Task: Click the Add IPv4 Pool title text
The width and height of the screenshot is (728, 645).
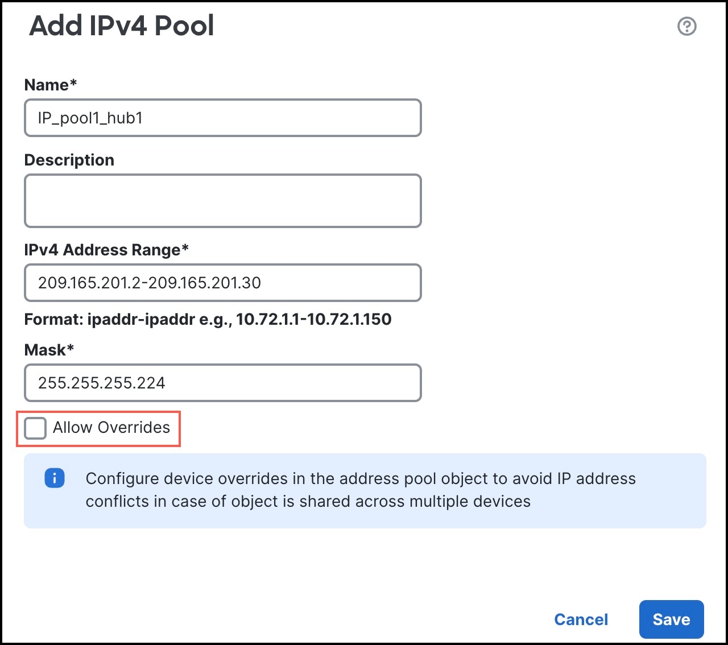Action: (122, 26)
